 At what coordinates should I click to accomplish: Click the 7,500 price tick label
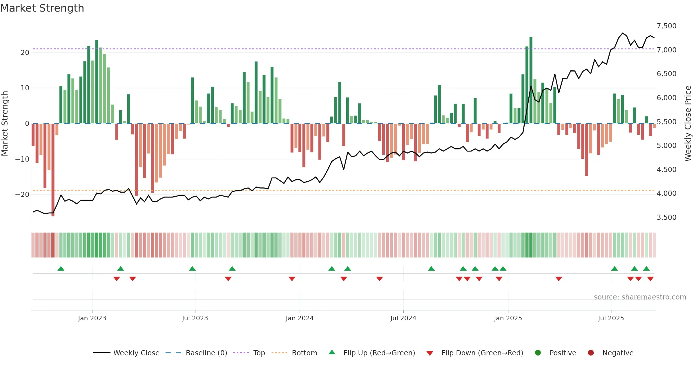[666, 26]
